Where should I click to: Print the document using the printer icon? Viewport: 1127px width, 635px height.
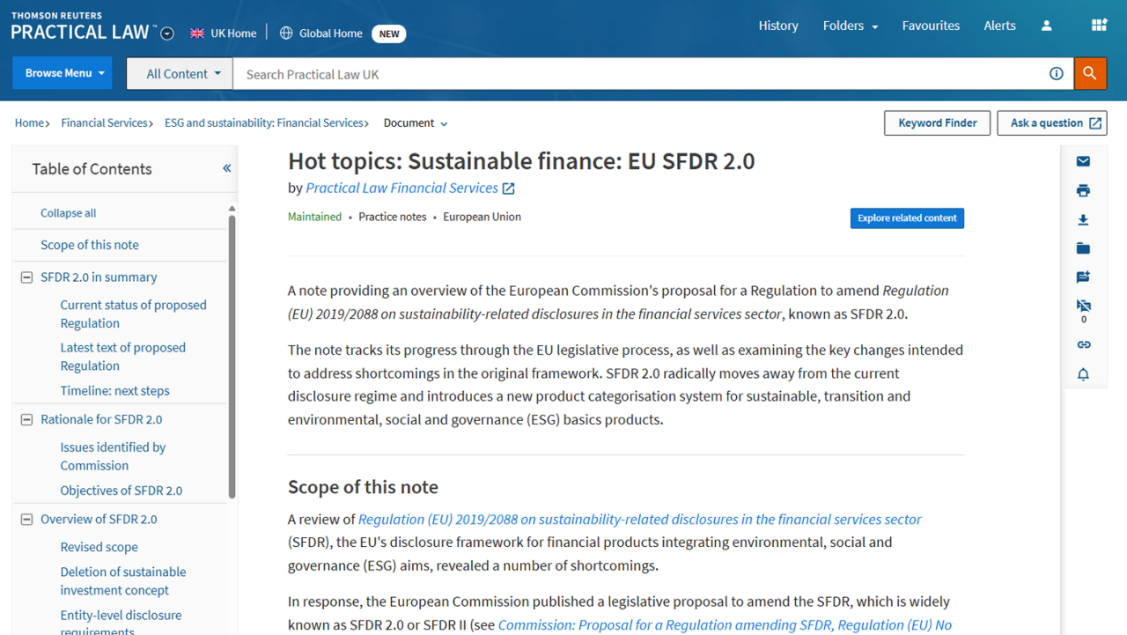(1083, 190)
